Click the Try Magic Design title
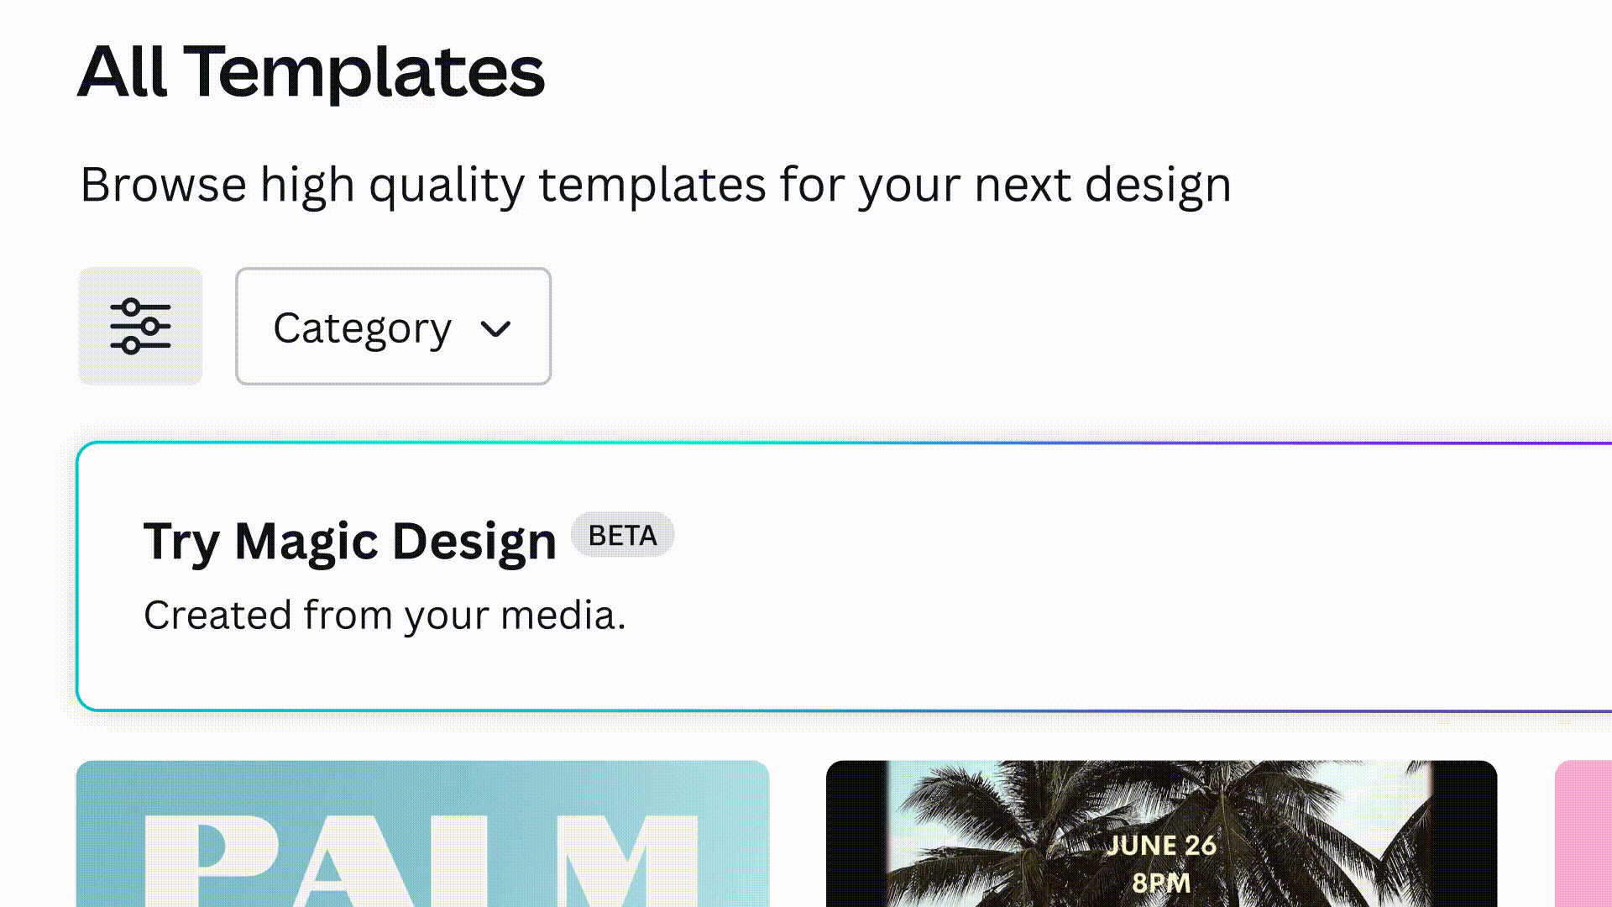This screenshot has height=907, width=1612. (x=349, y=541)
